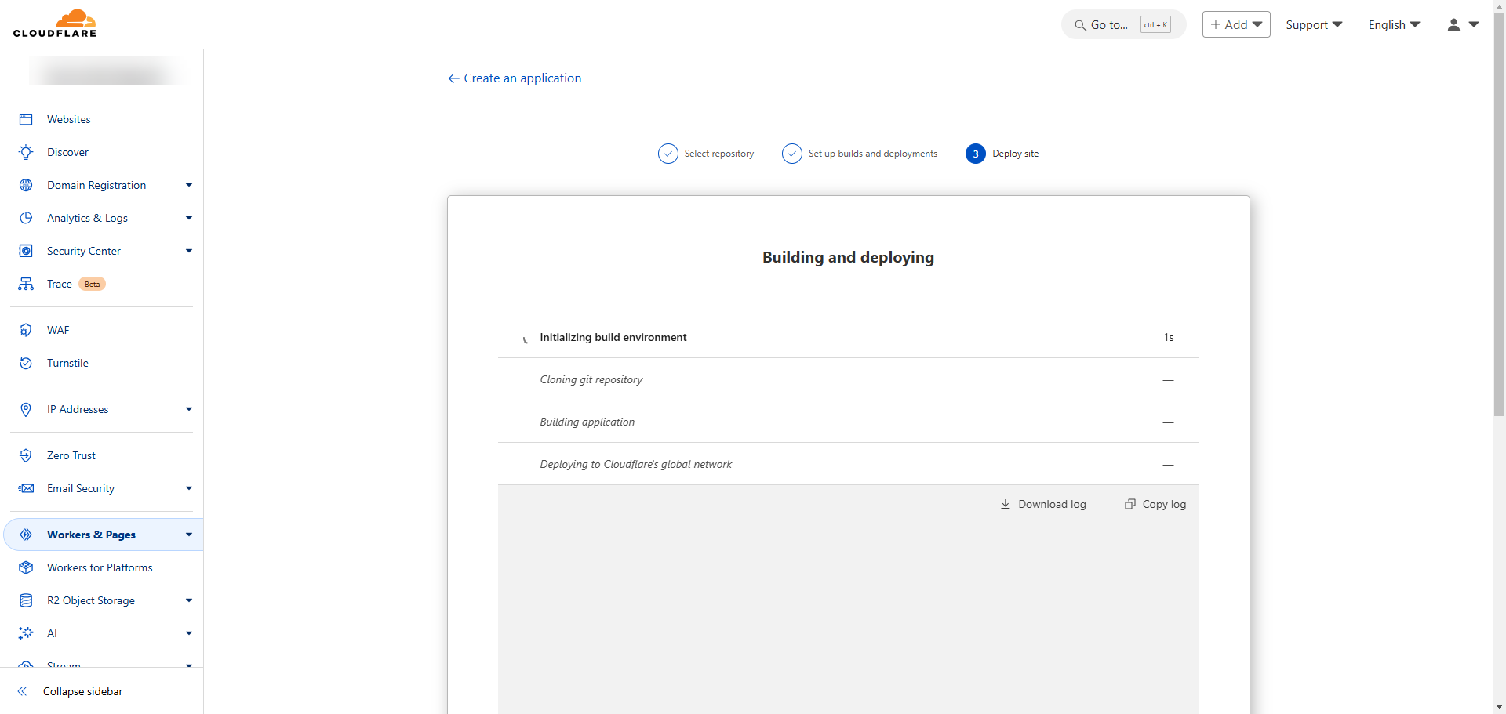The height and width of the screenshot is (714, 1506).
Task: Open the Websites sidebar icon
Action: click(x=26, y=119)
